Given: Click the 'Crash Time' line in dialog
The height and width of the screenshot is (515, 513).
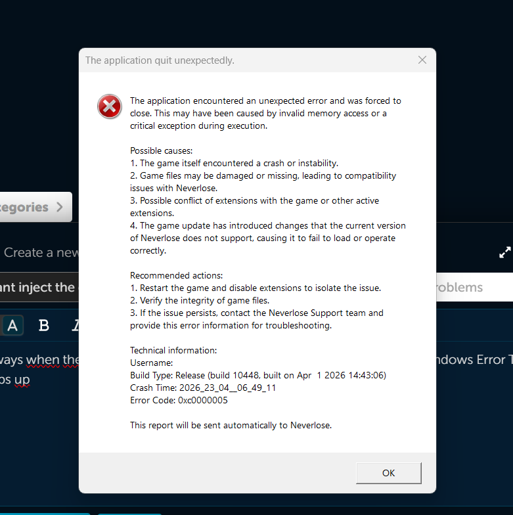Looking at the screenshot, I should (x=202, y=388).
